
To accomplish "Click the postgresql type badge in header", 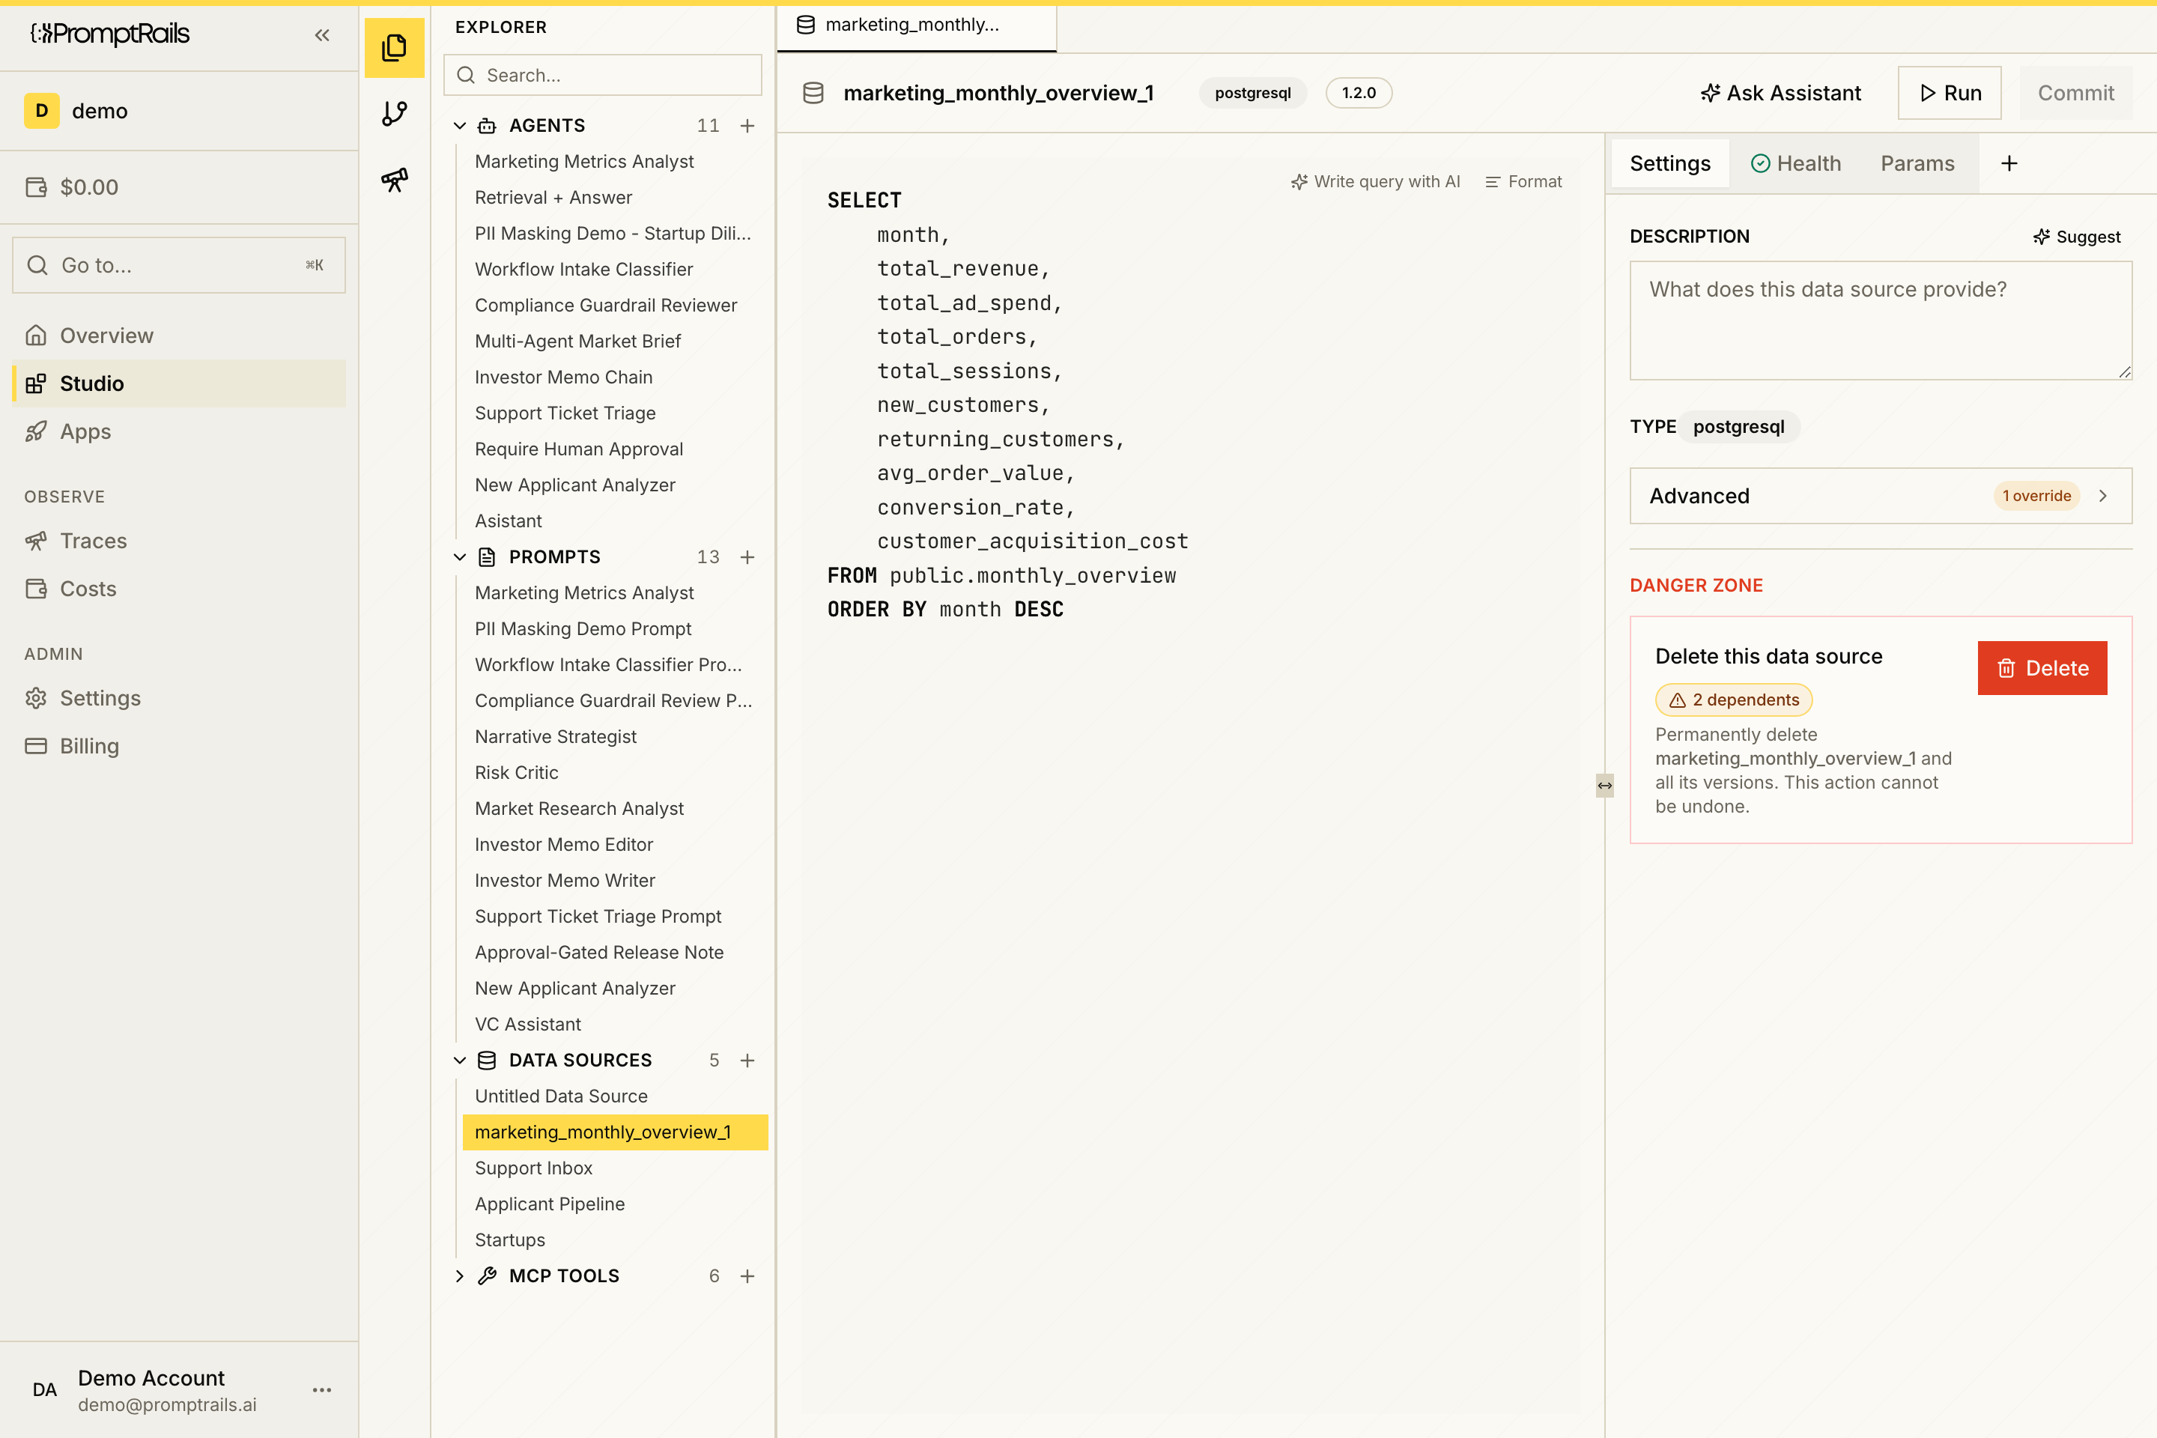I will [1253, 93].
